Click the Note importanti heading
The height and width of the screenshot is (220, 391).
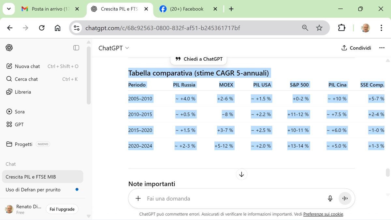pos(152,184)
